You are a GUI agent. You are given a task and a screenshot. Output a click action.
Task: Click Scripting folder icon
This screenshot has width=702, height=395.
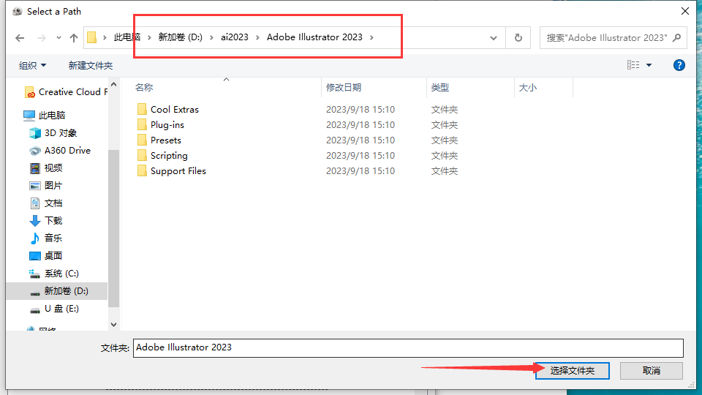142,155
